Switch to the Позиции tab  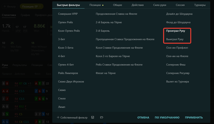pos(95,5)
